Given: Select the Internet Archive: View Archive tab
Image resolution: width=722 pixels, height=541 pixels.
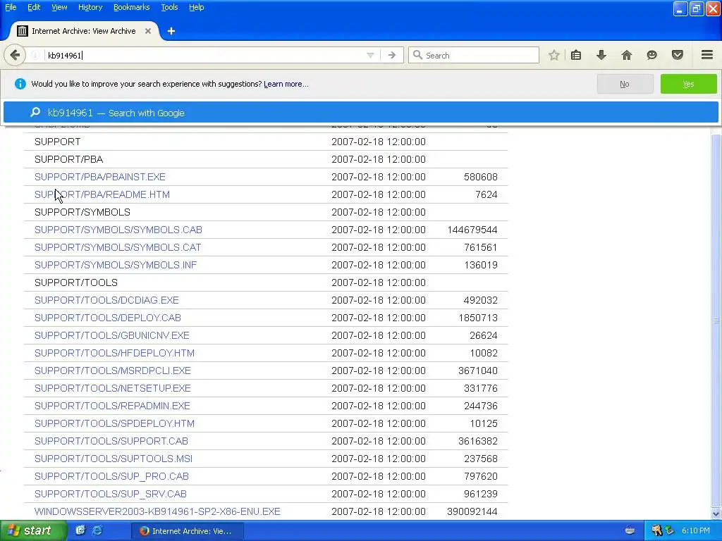Looking at the screenshot, I should 84,31.
